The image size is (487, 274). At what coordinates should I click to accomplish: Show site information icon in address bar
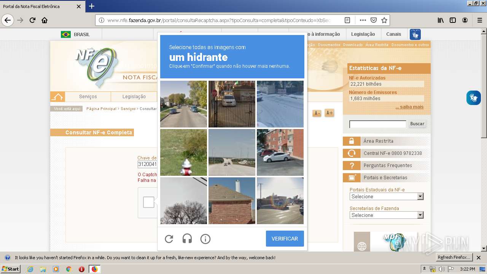(101, 20)
